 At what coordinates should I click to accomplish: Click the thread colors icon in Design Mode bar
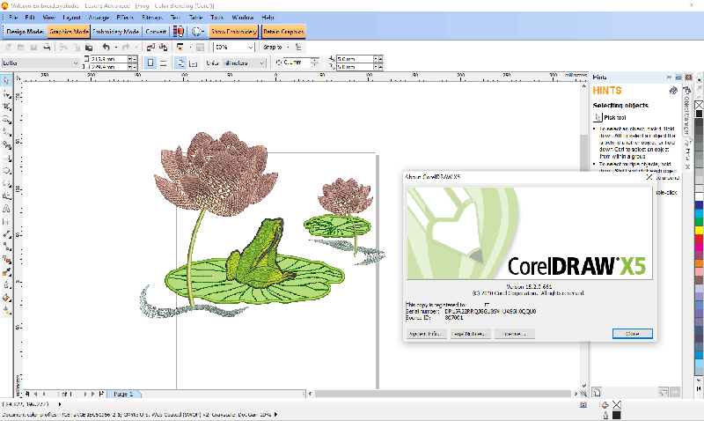tap(179, 32)
